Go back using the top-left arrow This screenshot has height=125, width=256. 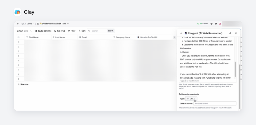(x=18, y=24)
